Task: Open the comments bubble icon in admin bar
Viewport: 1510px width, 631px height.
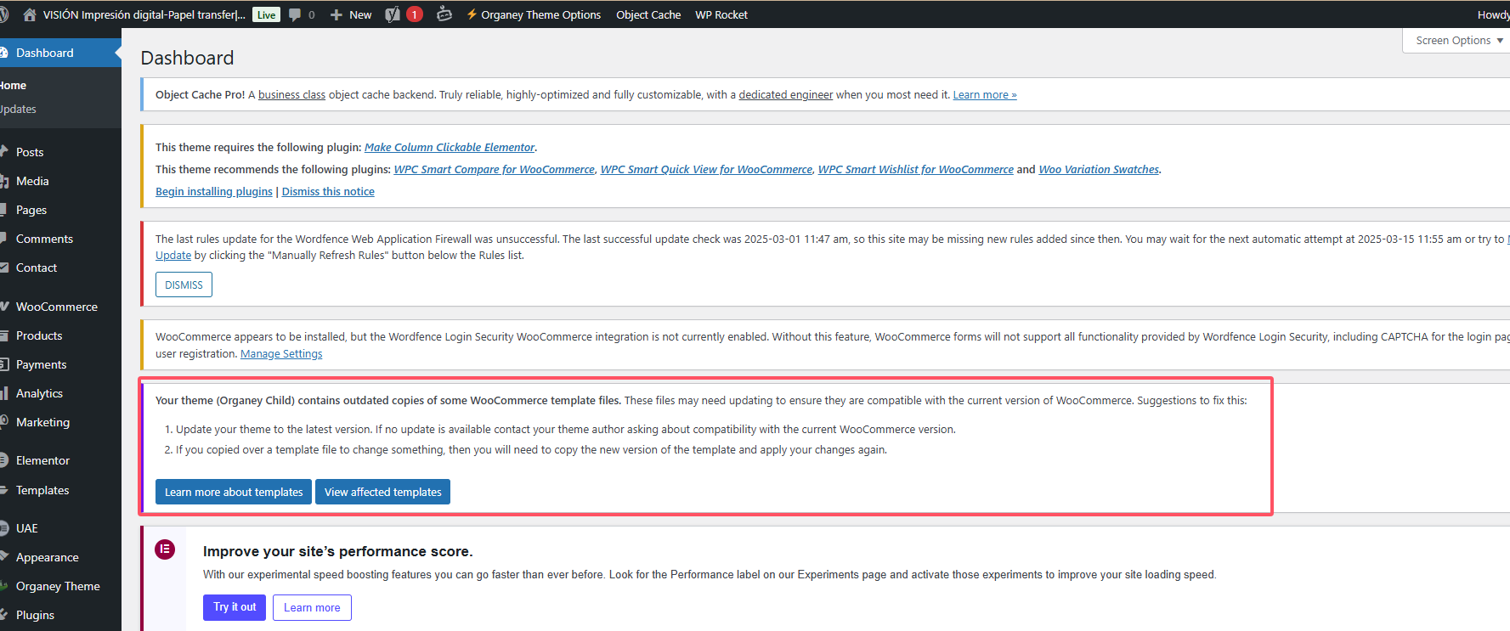Action: [295, 14]
